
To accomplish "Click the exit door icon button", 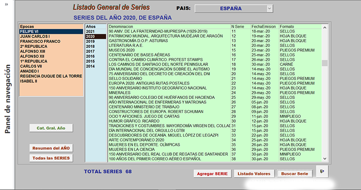I will coord(322,172).
